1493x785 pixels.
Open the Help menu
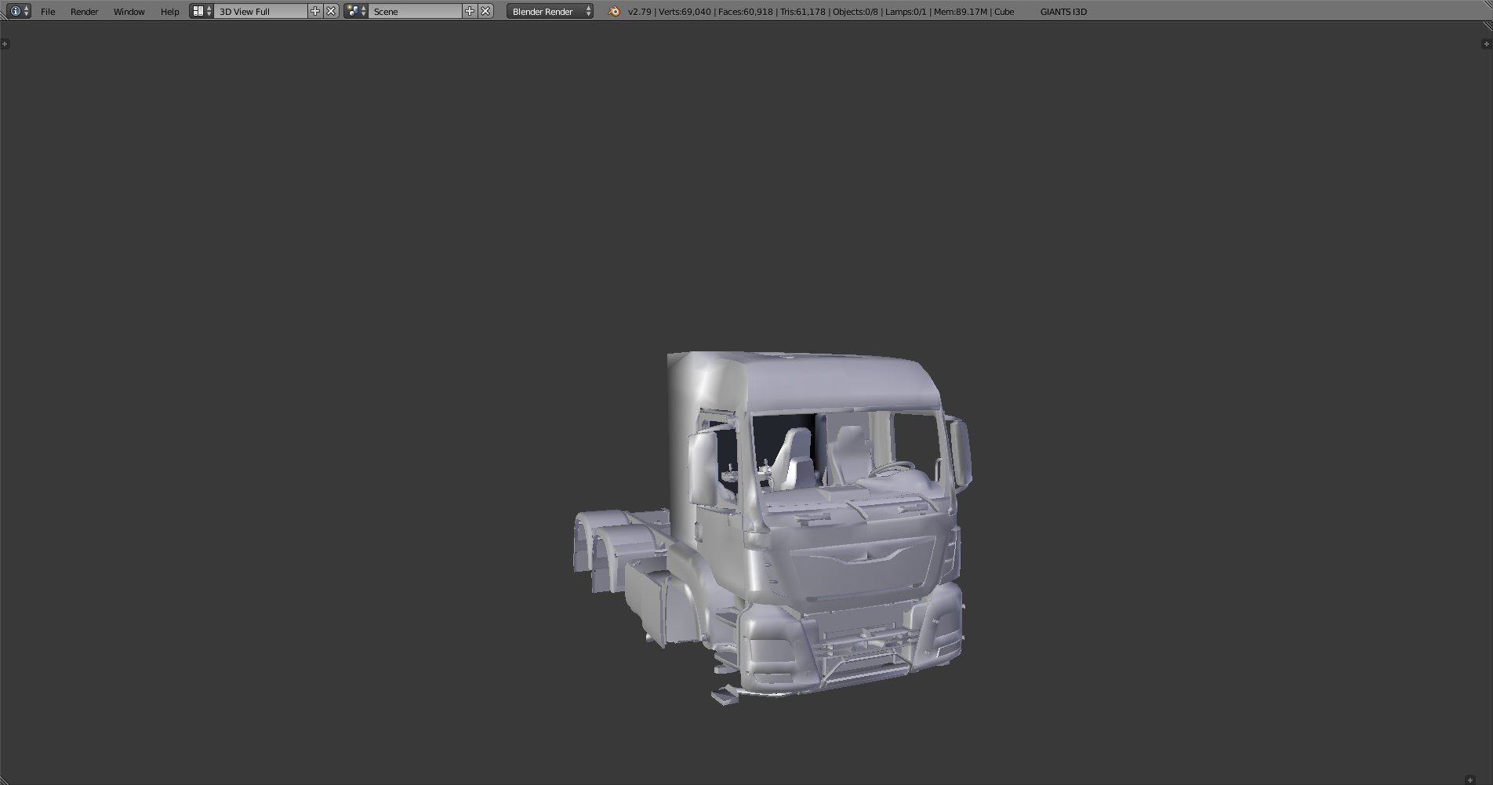(169, 12)
